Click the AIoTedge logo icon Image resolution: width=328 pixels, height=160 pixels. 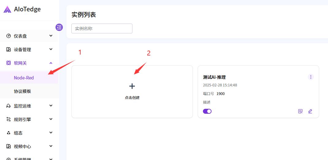pos(7,10)
